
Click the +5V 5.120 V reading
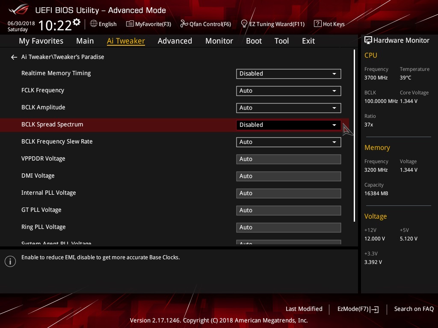pyautogui.click(x=408, y=238)
